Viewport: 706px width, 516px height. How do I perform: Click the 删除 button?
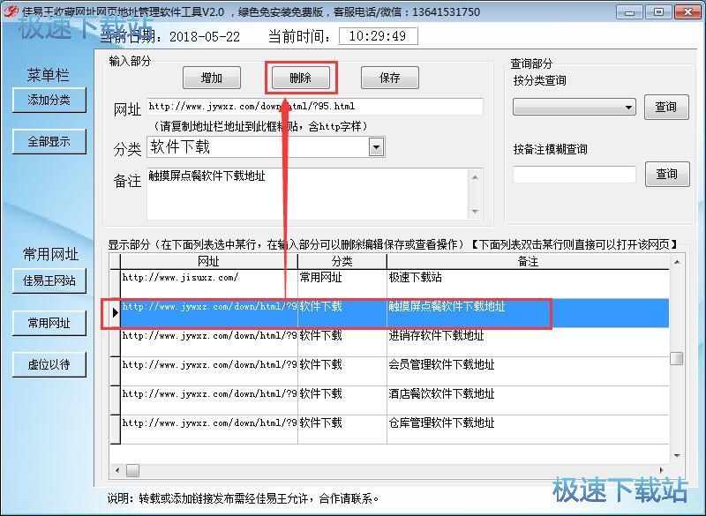(300, 78)
